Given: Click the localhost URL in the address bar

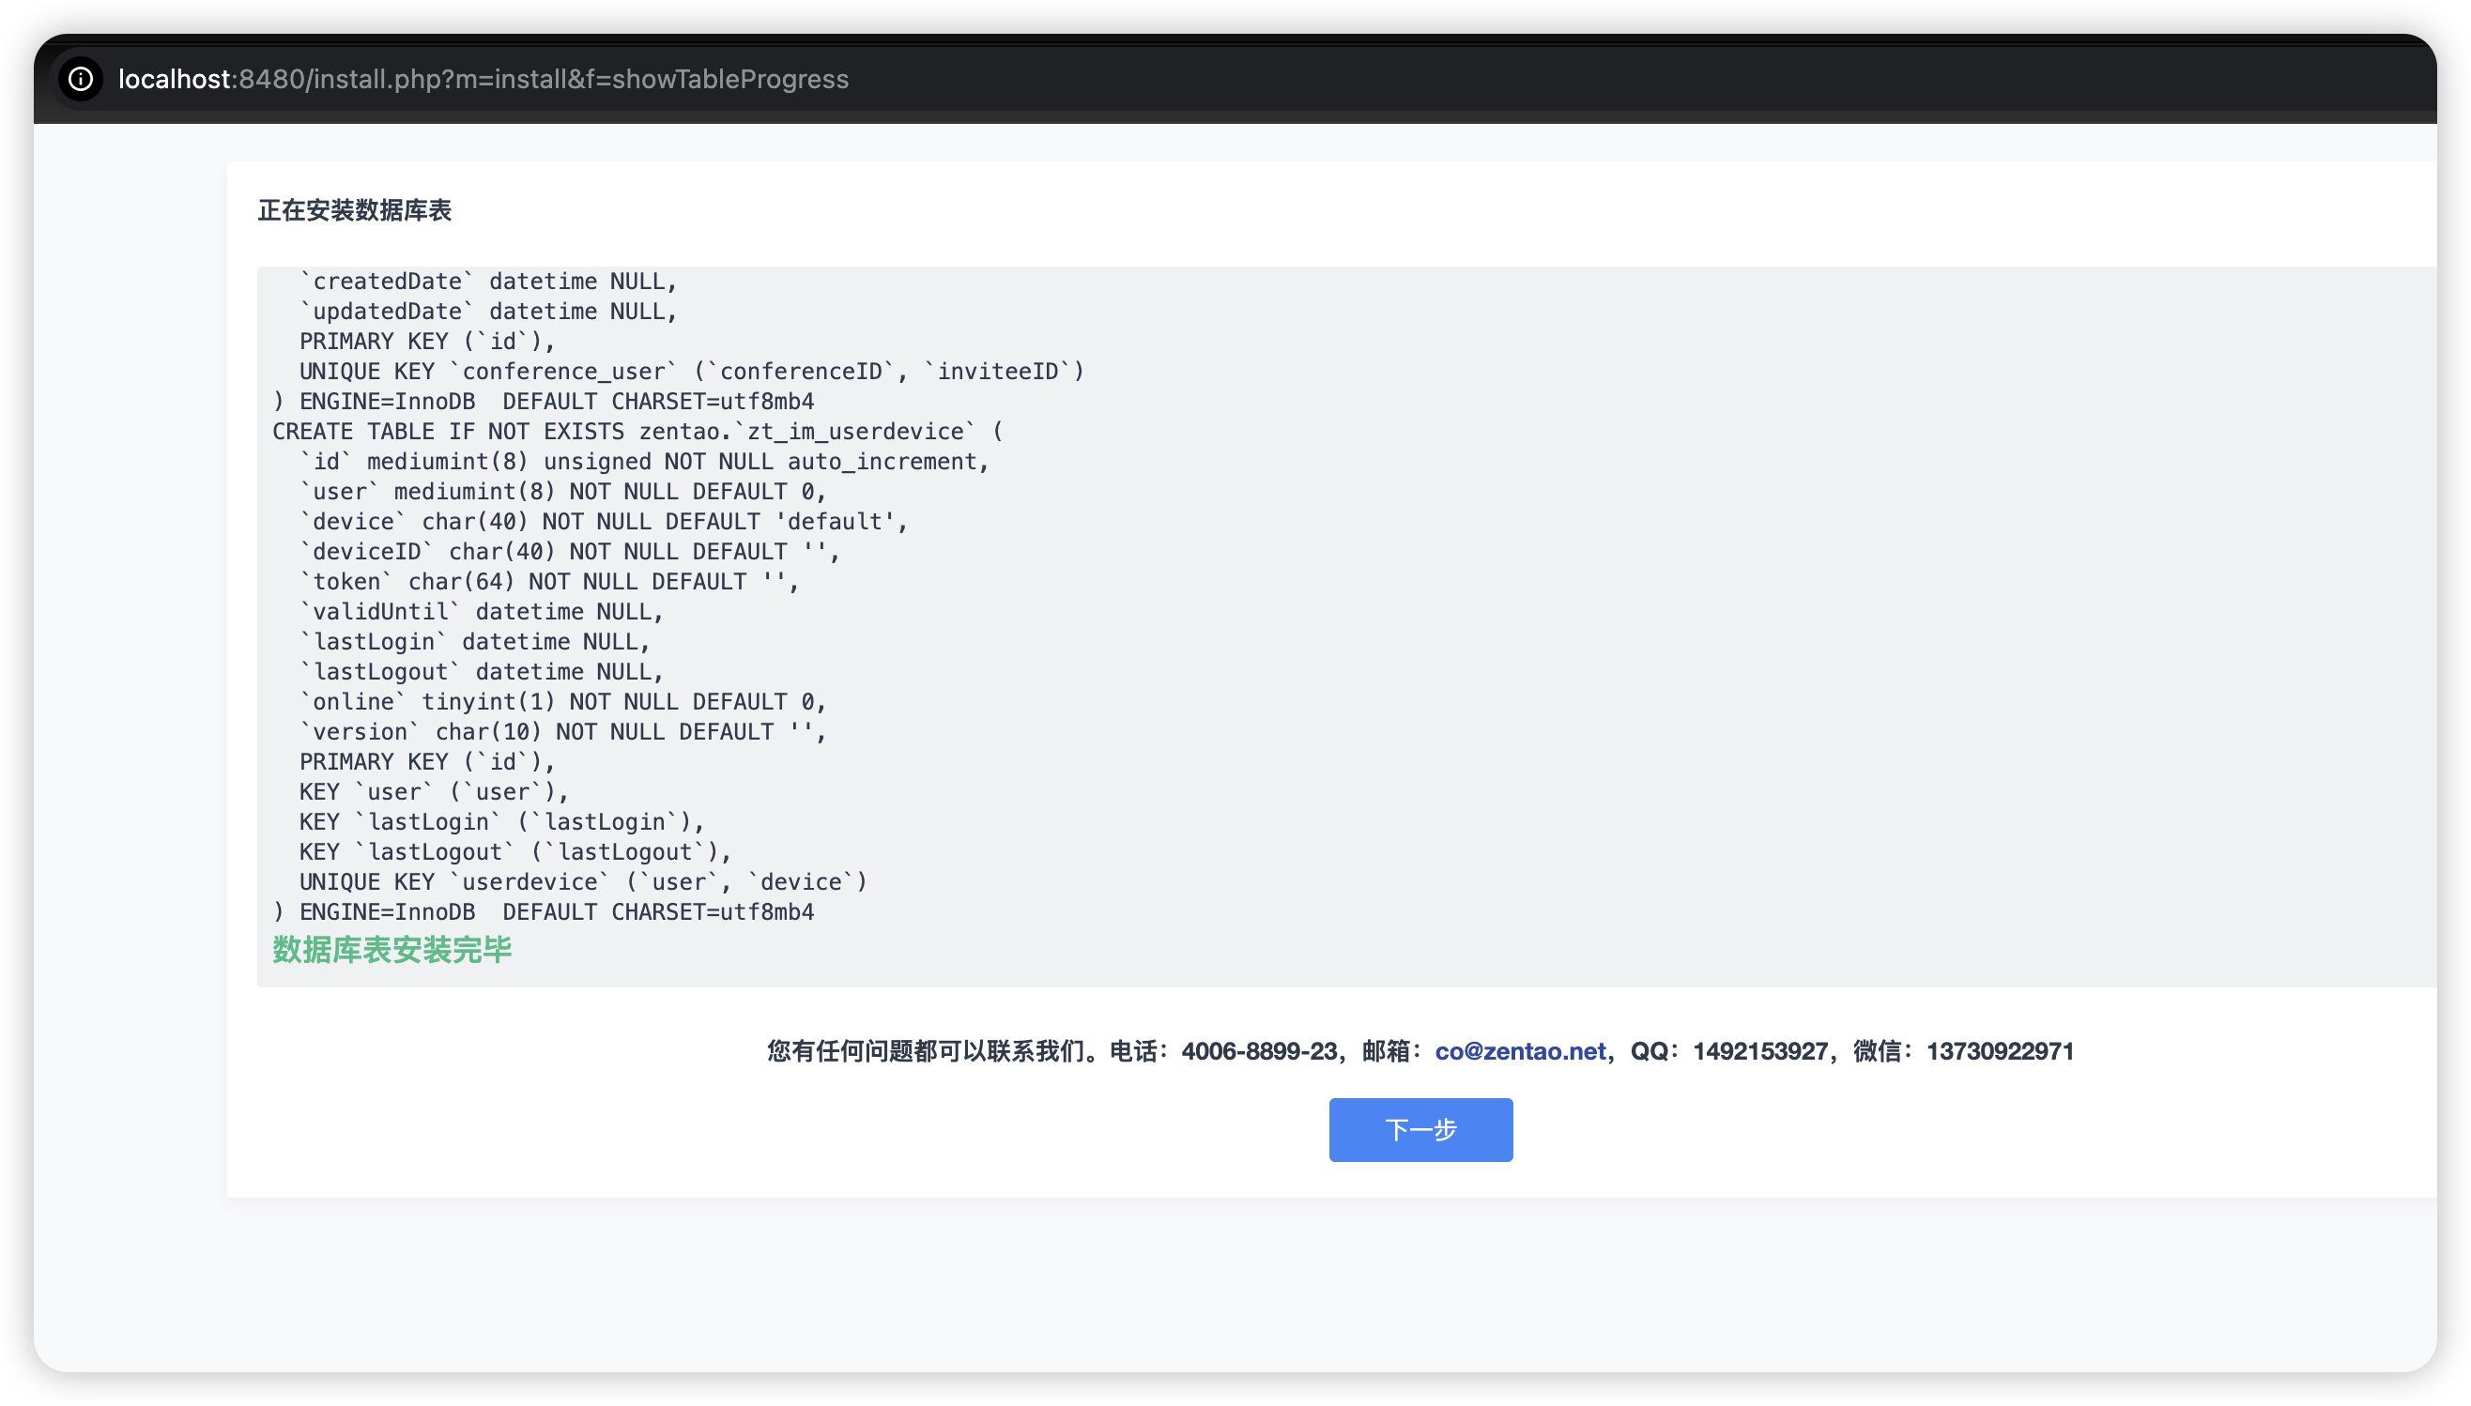Looking at the screenshot, I should click(x=483, y=79).
